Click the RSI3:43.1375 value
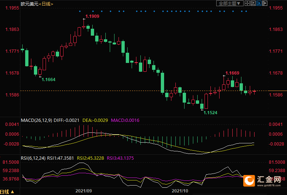 120,158
